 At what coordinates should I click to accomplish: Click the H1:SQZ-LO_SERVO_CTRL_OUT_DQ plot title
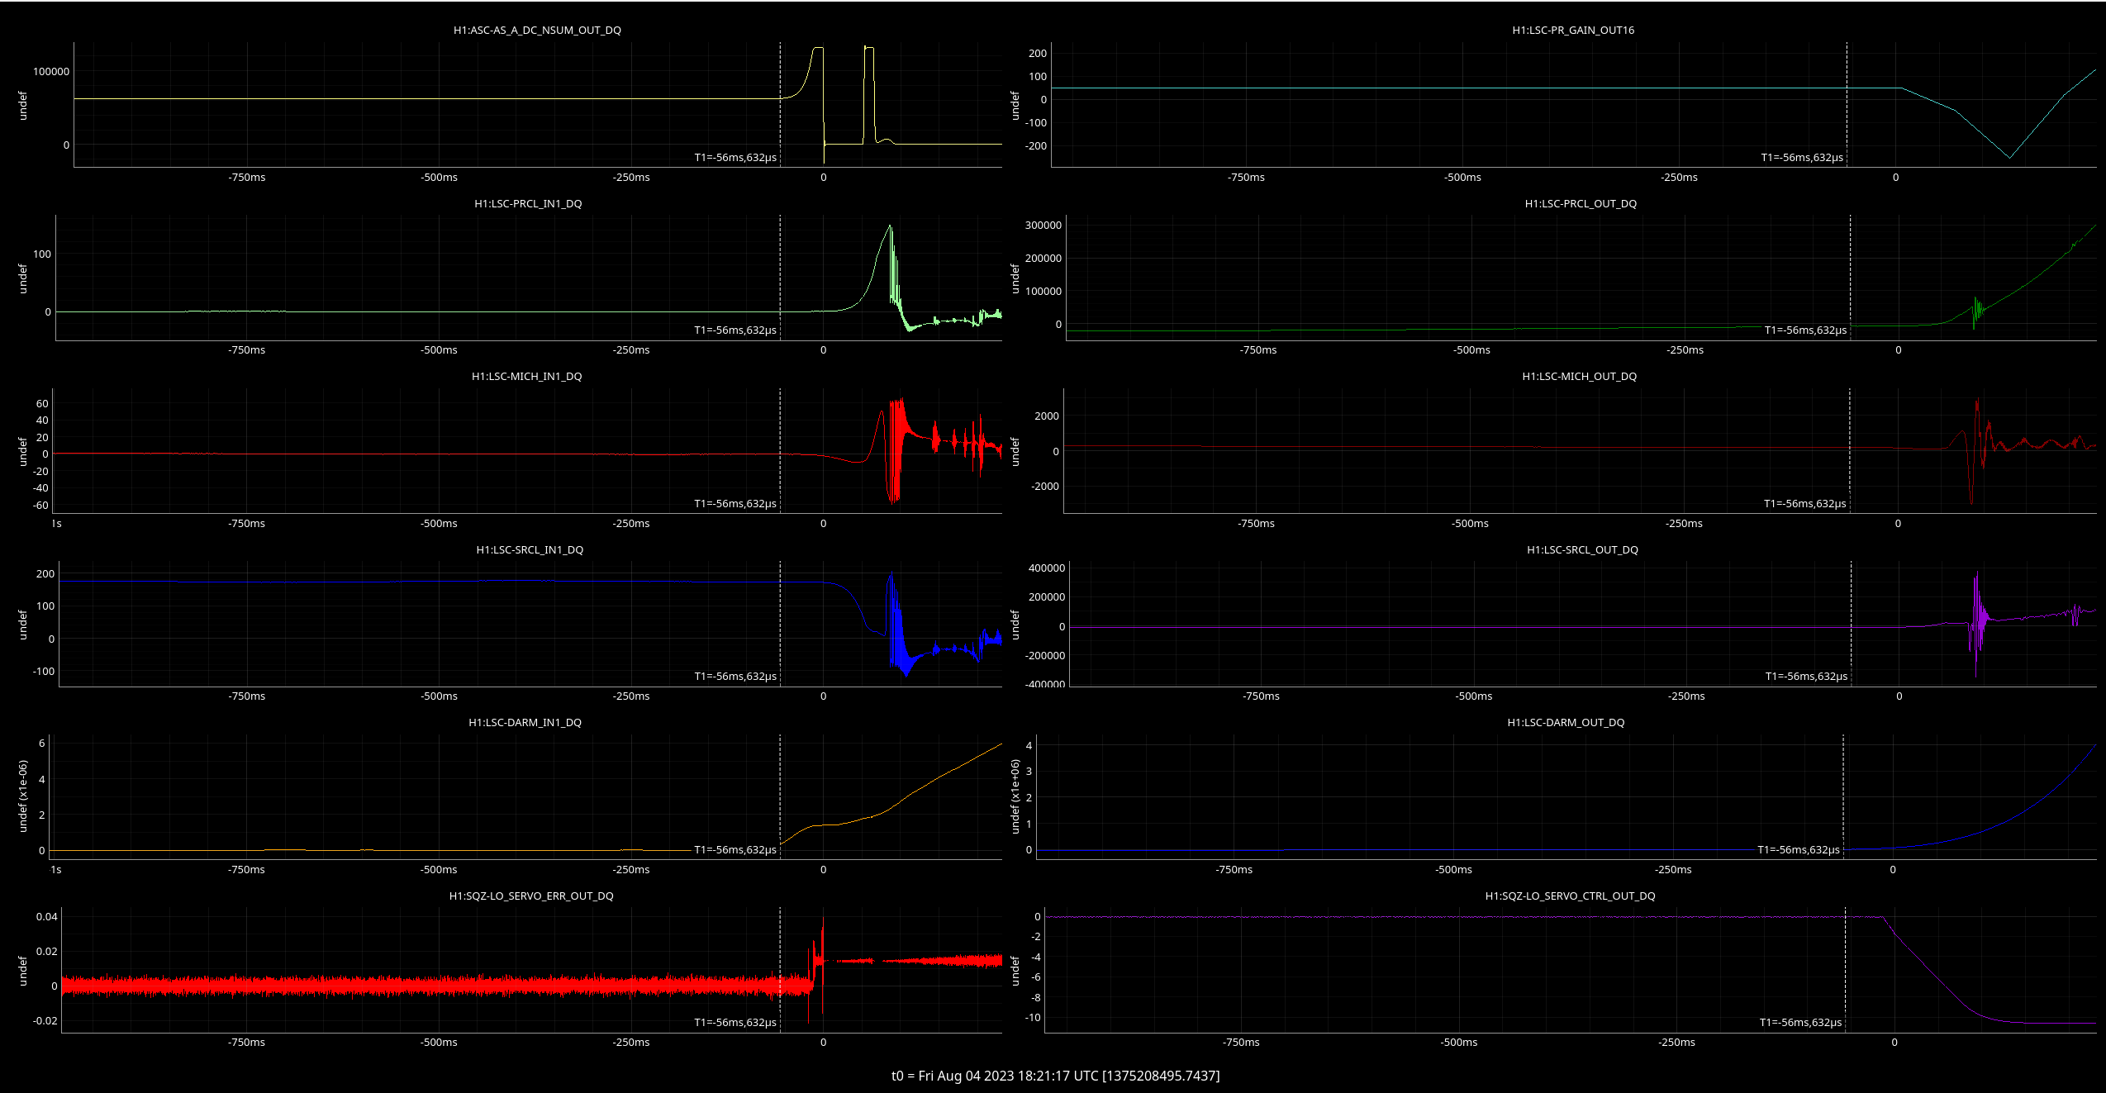coord(1570,896)
